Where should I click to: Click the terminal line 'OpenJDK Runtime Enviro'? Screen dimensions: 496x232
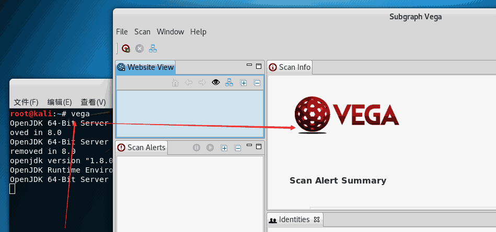tap(61, 170)
